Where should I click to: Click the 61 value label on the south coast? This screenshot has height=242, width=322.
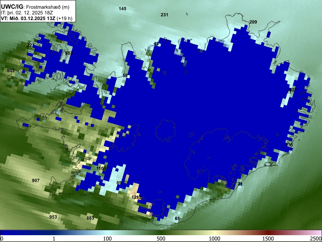[177, 218]
